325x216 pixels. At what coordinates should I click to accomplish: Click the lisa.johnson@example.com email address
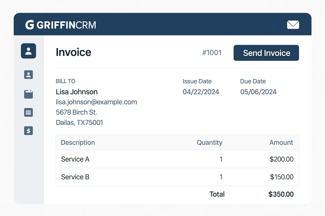96,102
